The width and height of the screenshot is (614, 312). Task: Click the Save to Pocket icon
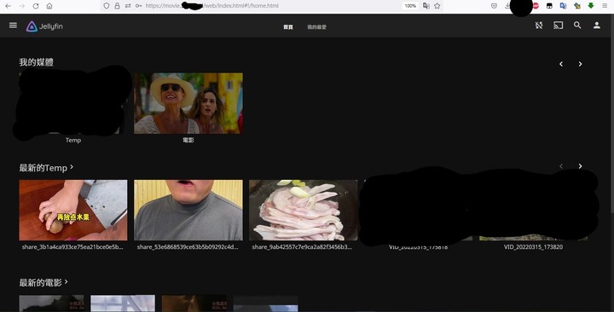(494, 6)
